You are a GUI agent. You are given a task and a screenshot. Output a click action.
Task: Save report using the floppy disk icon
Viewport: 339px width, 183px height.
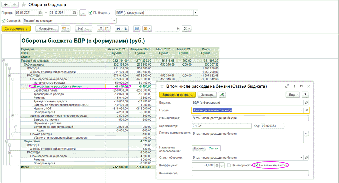pos(136,29)
